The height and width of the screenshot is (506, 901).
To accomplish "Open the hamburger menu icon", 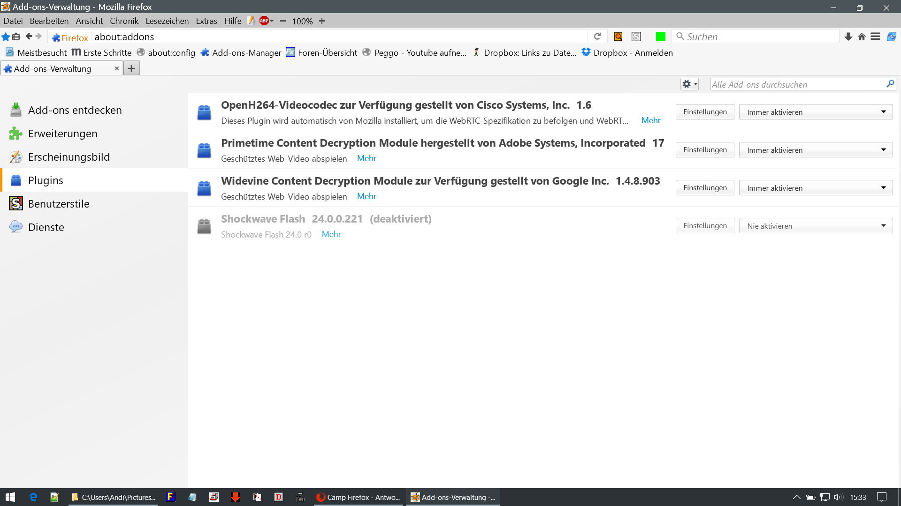I will click(875, 37).
